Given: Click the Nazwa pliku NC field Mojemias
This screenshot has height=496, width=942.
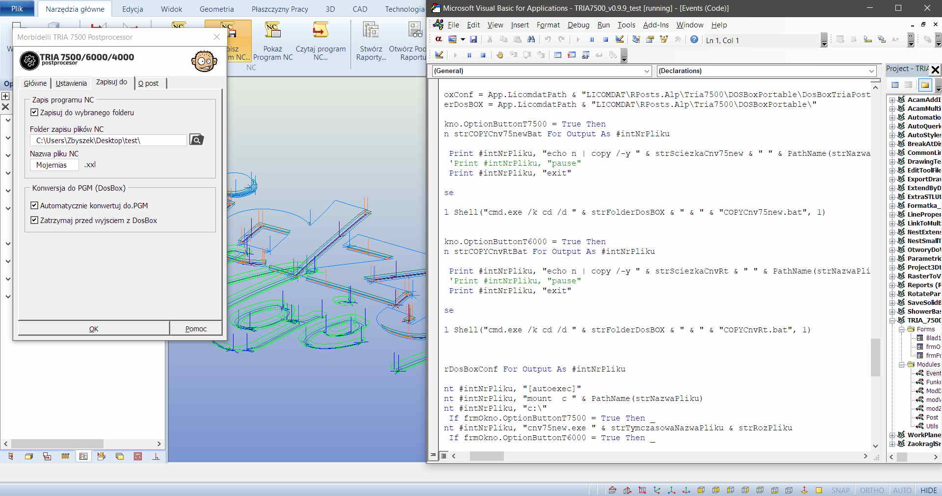Looking at the screenshot, I should (54, 165).
